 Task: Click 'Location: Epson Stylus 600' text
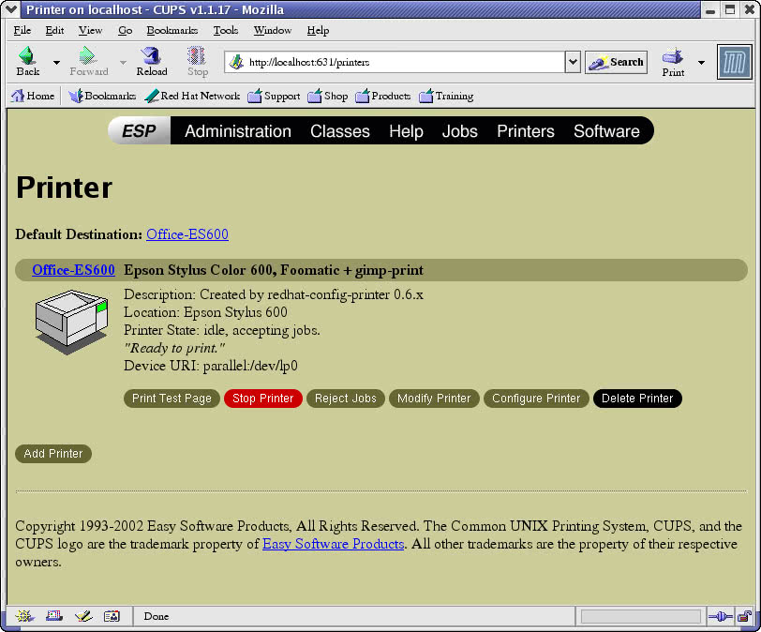205,312
